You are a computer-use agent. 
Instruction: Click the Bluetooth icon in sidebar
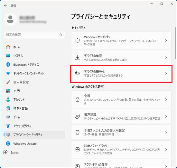(8, 64)
